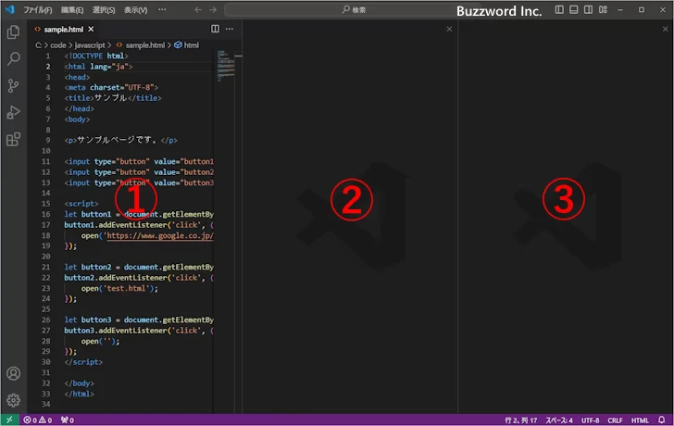Click the CRLF line ending indicator
The image size is (674, 426).
coord(616,420)
